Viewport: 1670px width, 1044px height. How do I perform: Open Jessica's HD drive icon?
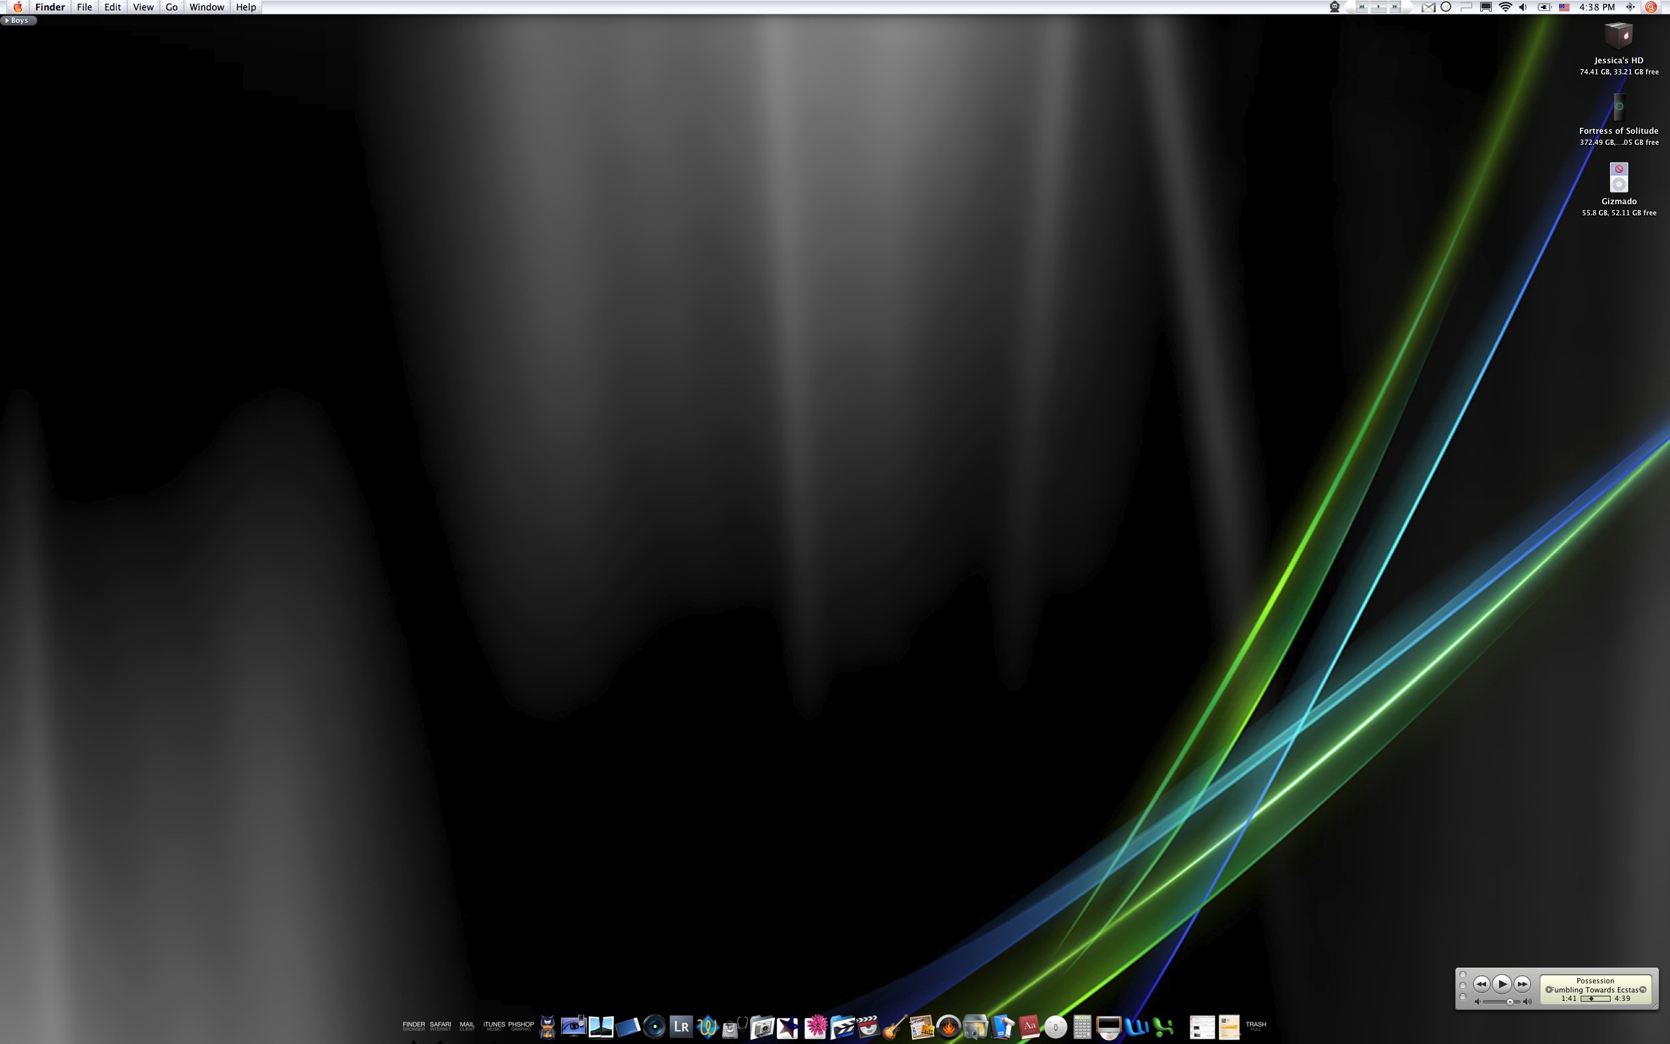pyautogui.click(x=1618, y=36)
